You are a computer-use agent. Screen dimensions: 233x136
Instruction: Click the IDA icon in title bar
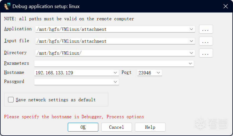(7, 6)
